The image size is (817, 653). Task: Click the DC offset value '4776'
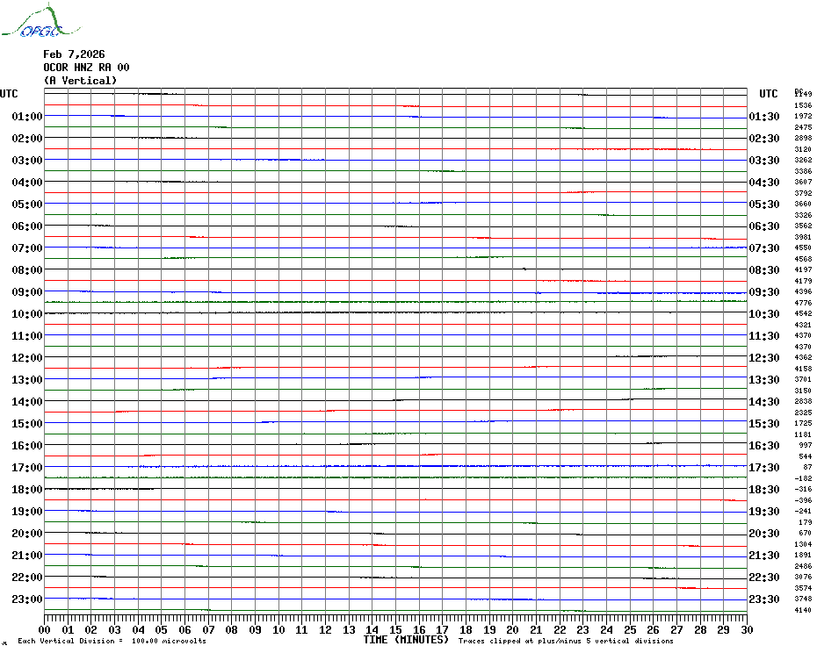pos(803,303)
